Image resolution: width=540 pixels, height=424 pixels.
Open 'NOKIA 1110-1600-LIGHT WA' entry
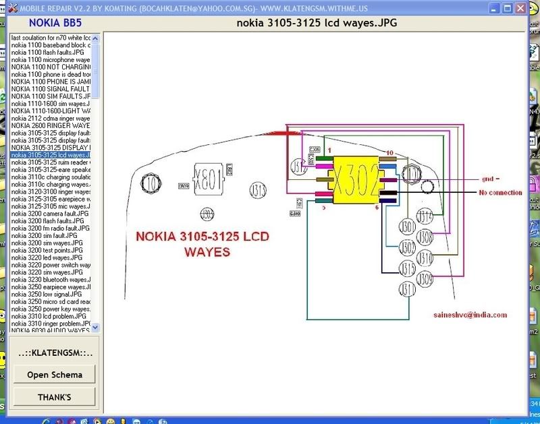[51, 111]
